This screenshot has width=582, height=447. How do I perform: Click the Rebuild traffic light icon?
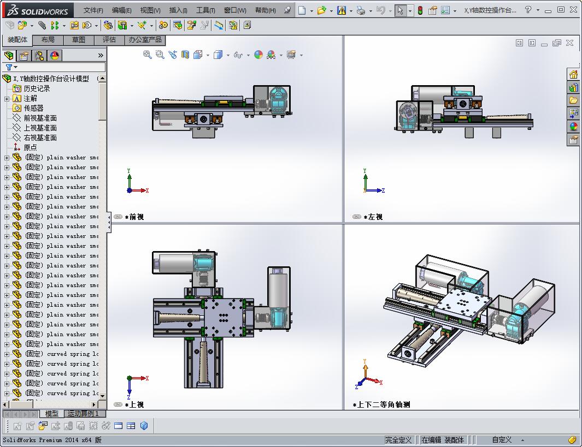[x=420, y=10]
